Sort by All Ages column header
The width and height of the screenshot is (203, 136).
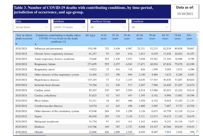tap(90, 35)
